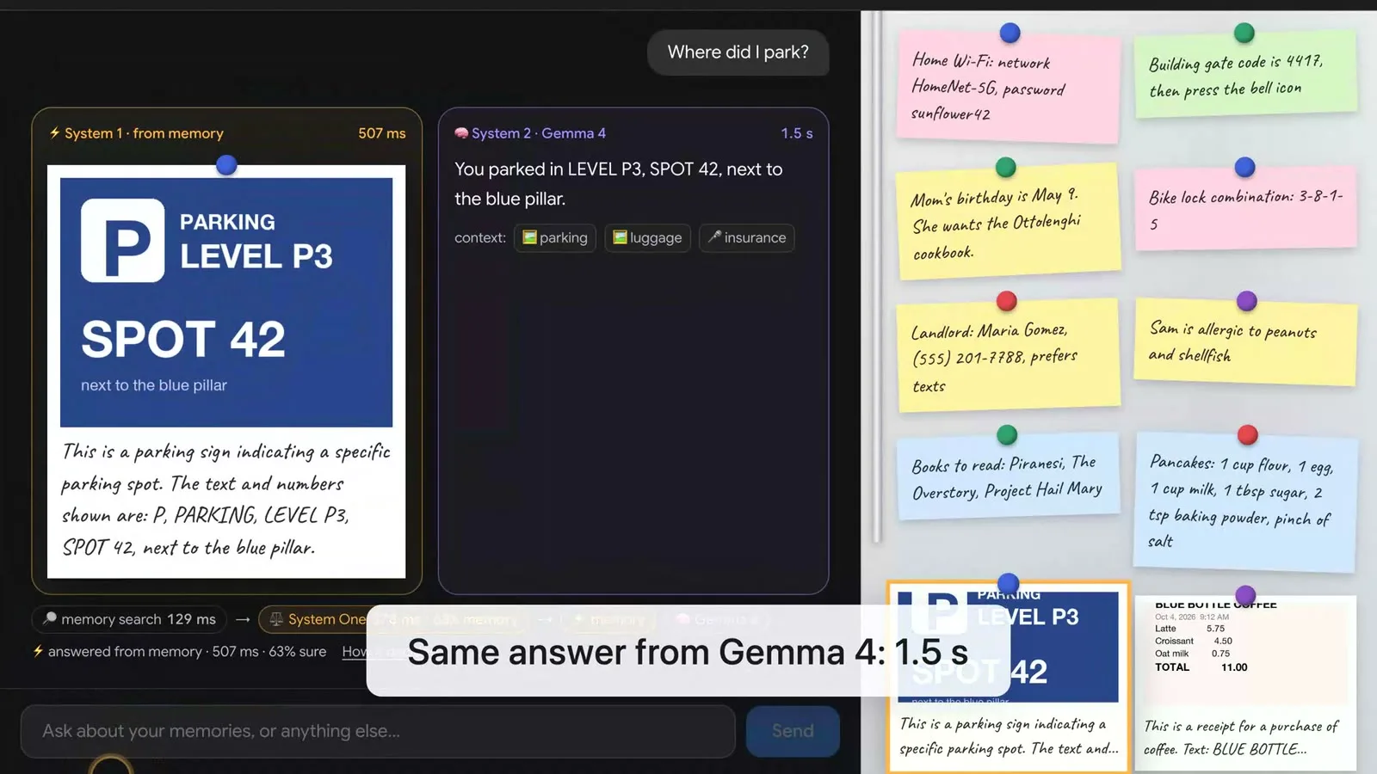Click the memory search 129 ms pill

pos(129,619)
